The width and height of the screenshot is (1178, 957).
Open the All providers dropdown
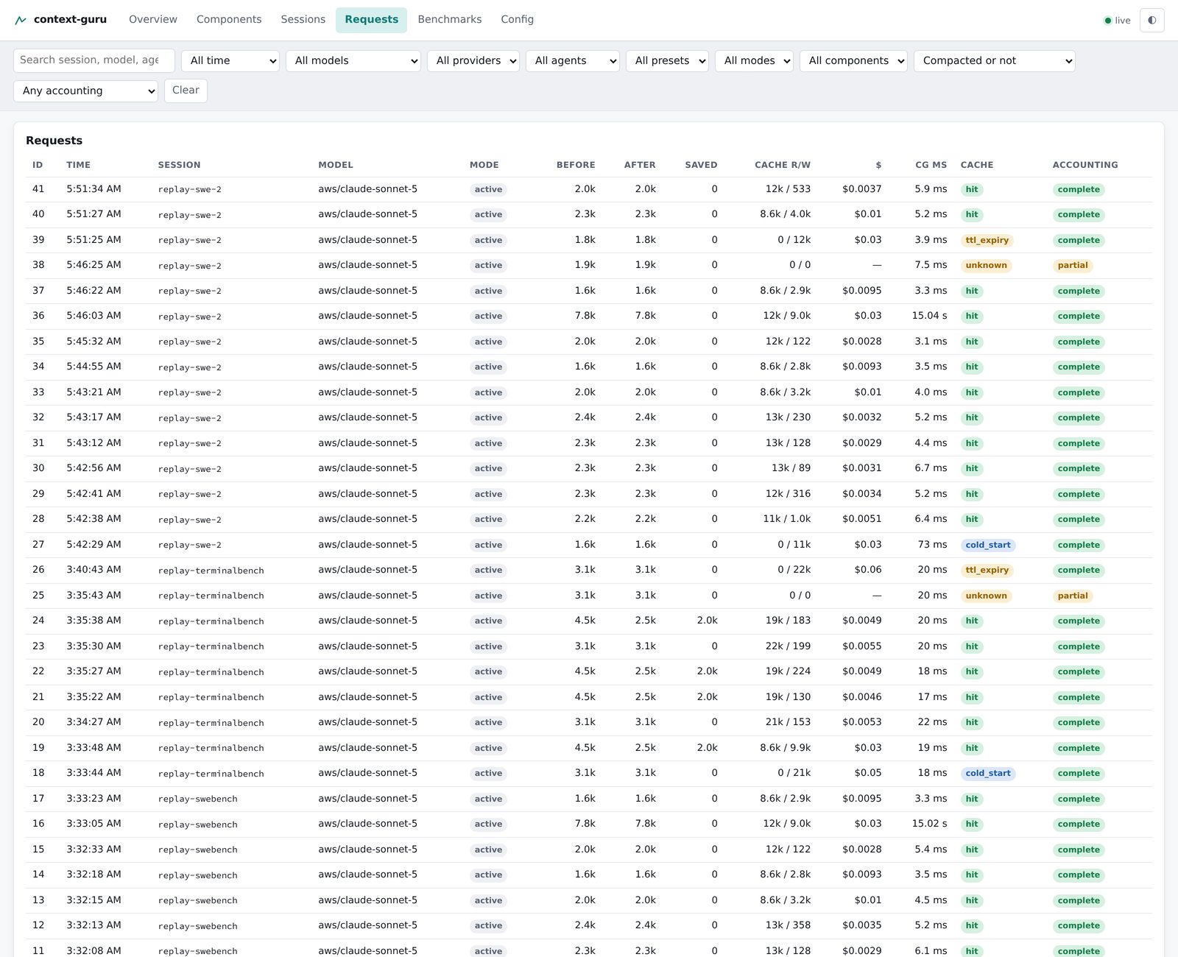click(473, 61)
